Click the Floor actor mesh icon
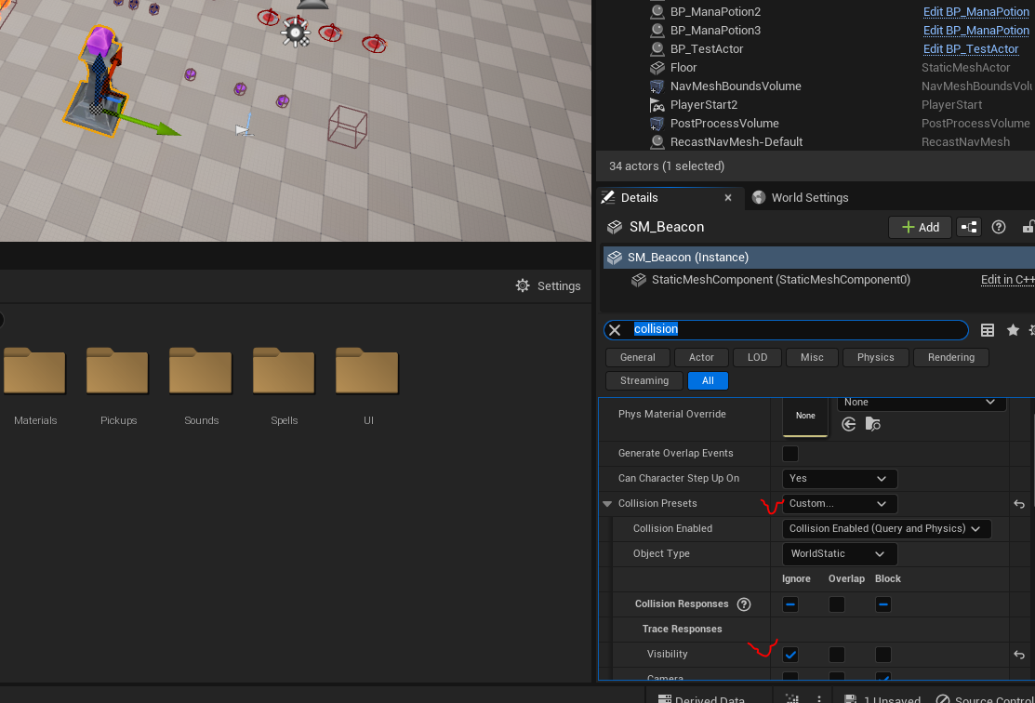The height and width of the screenshot is (703, 1035). pos(657,67)
